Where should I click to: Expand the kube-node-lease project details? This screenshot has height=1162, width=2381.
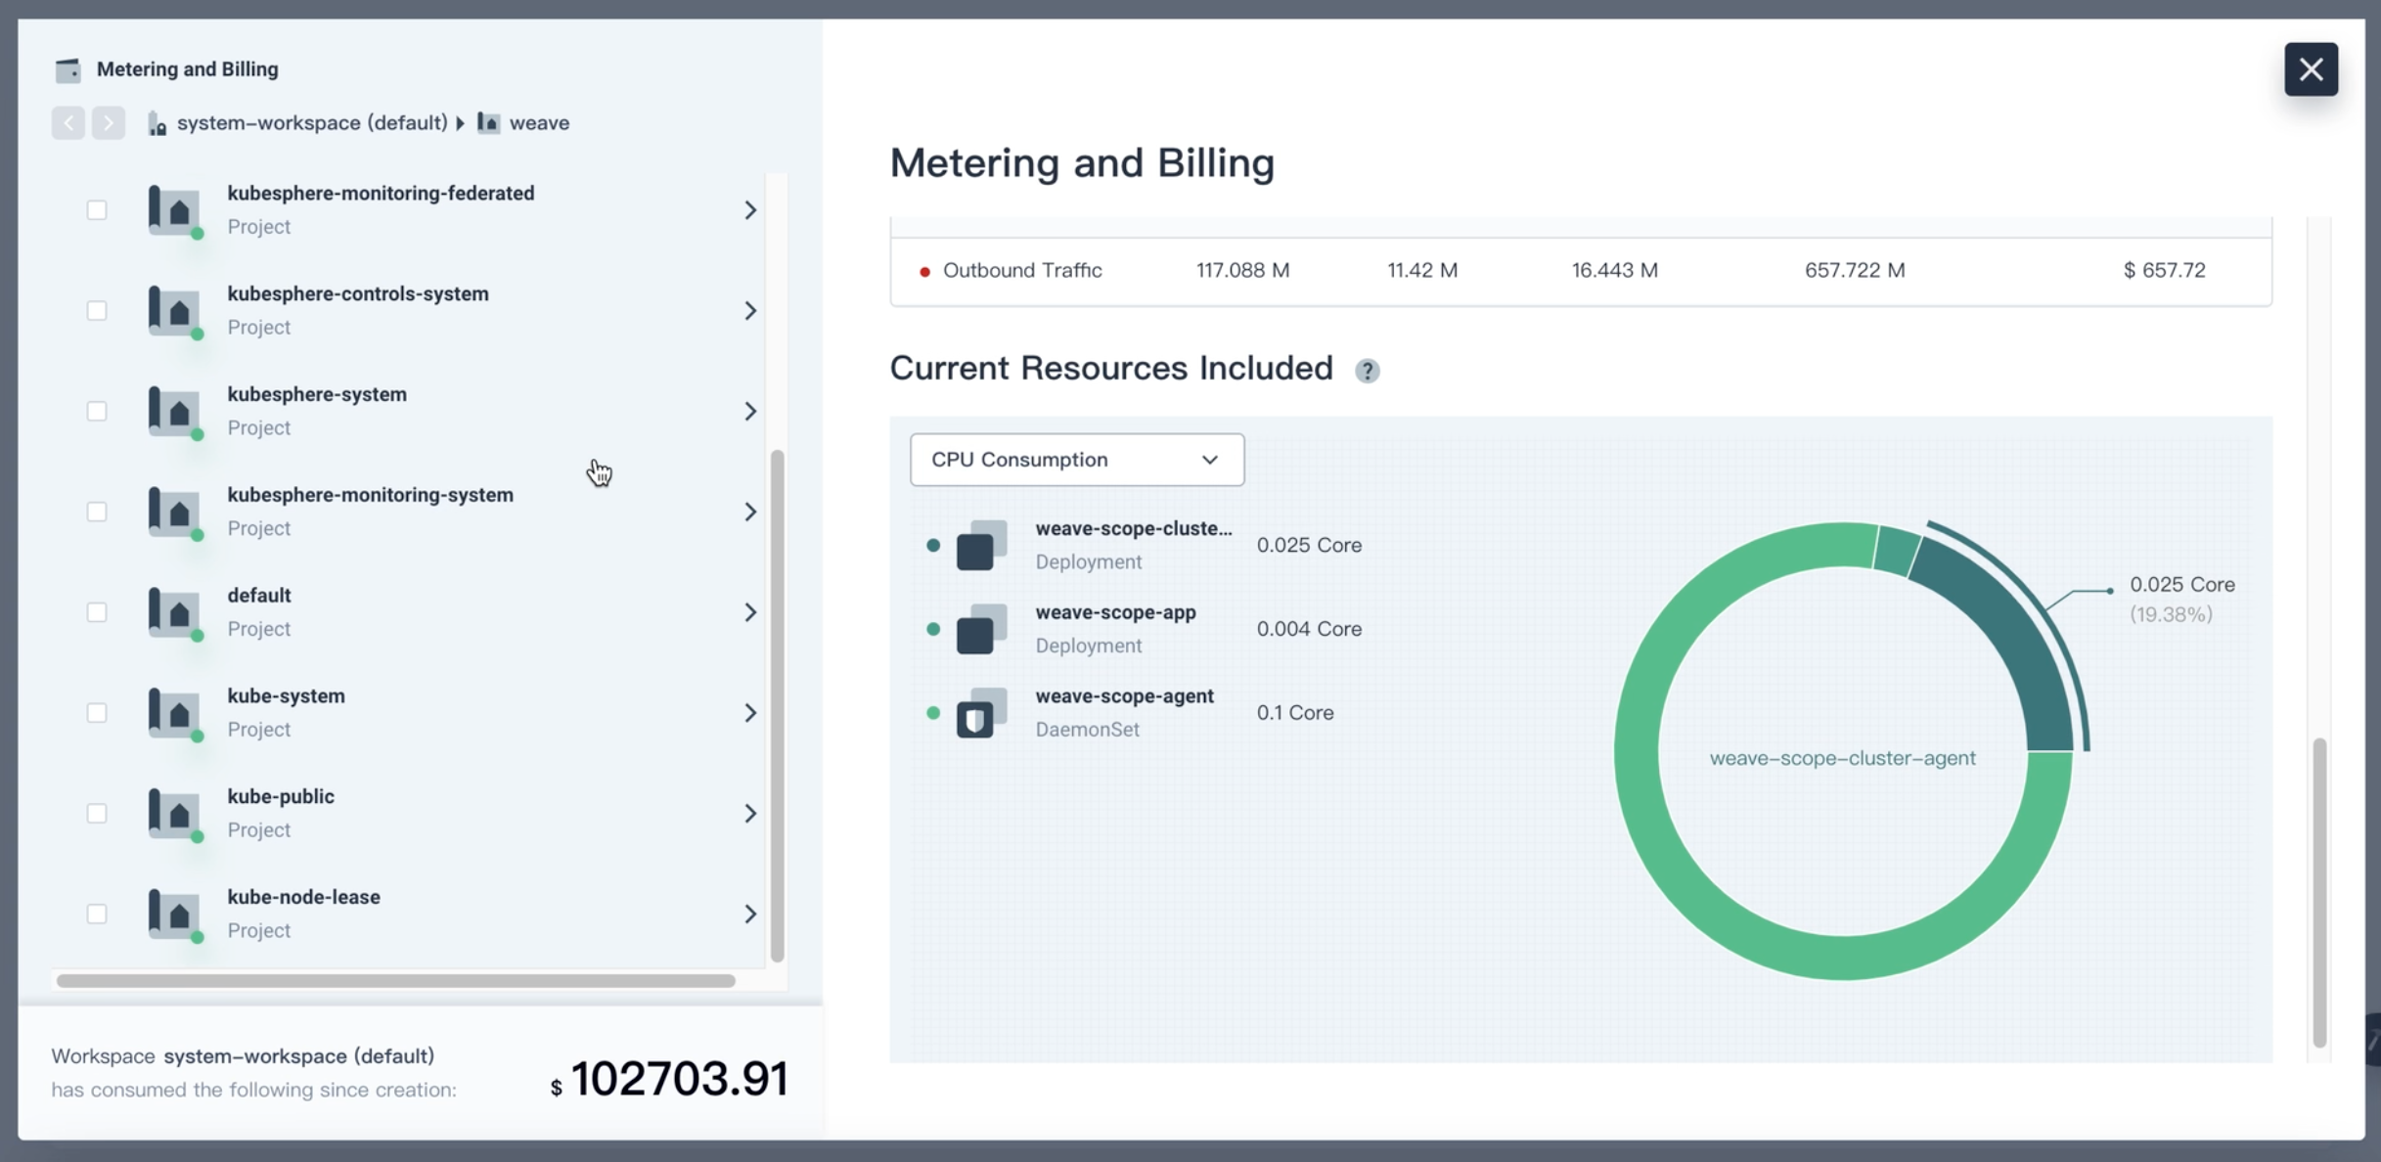pyautogui.click(x=750, y=913)
